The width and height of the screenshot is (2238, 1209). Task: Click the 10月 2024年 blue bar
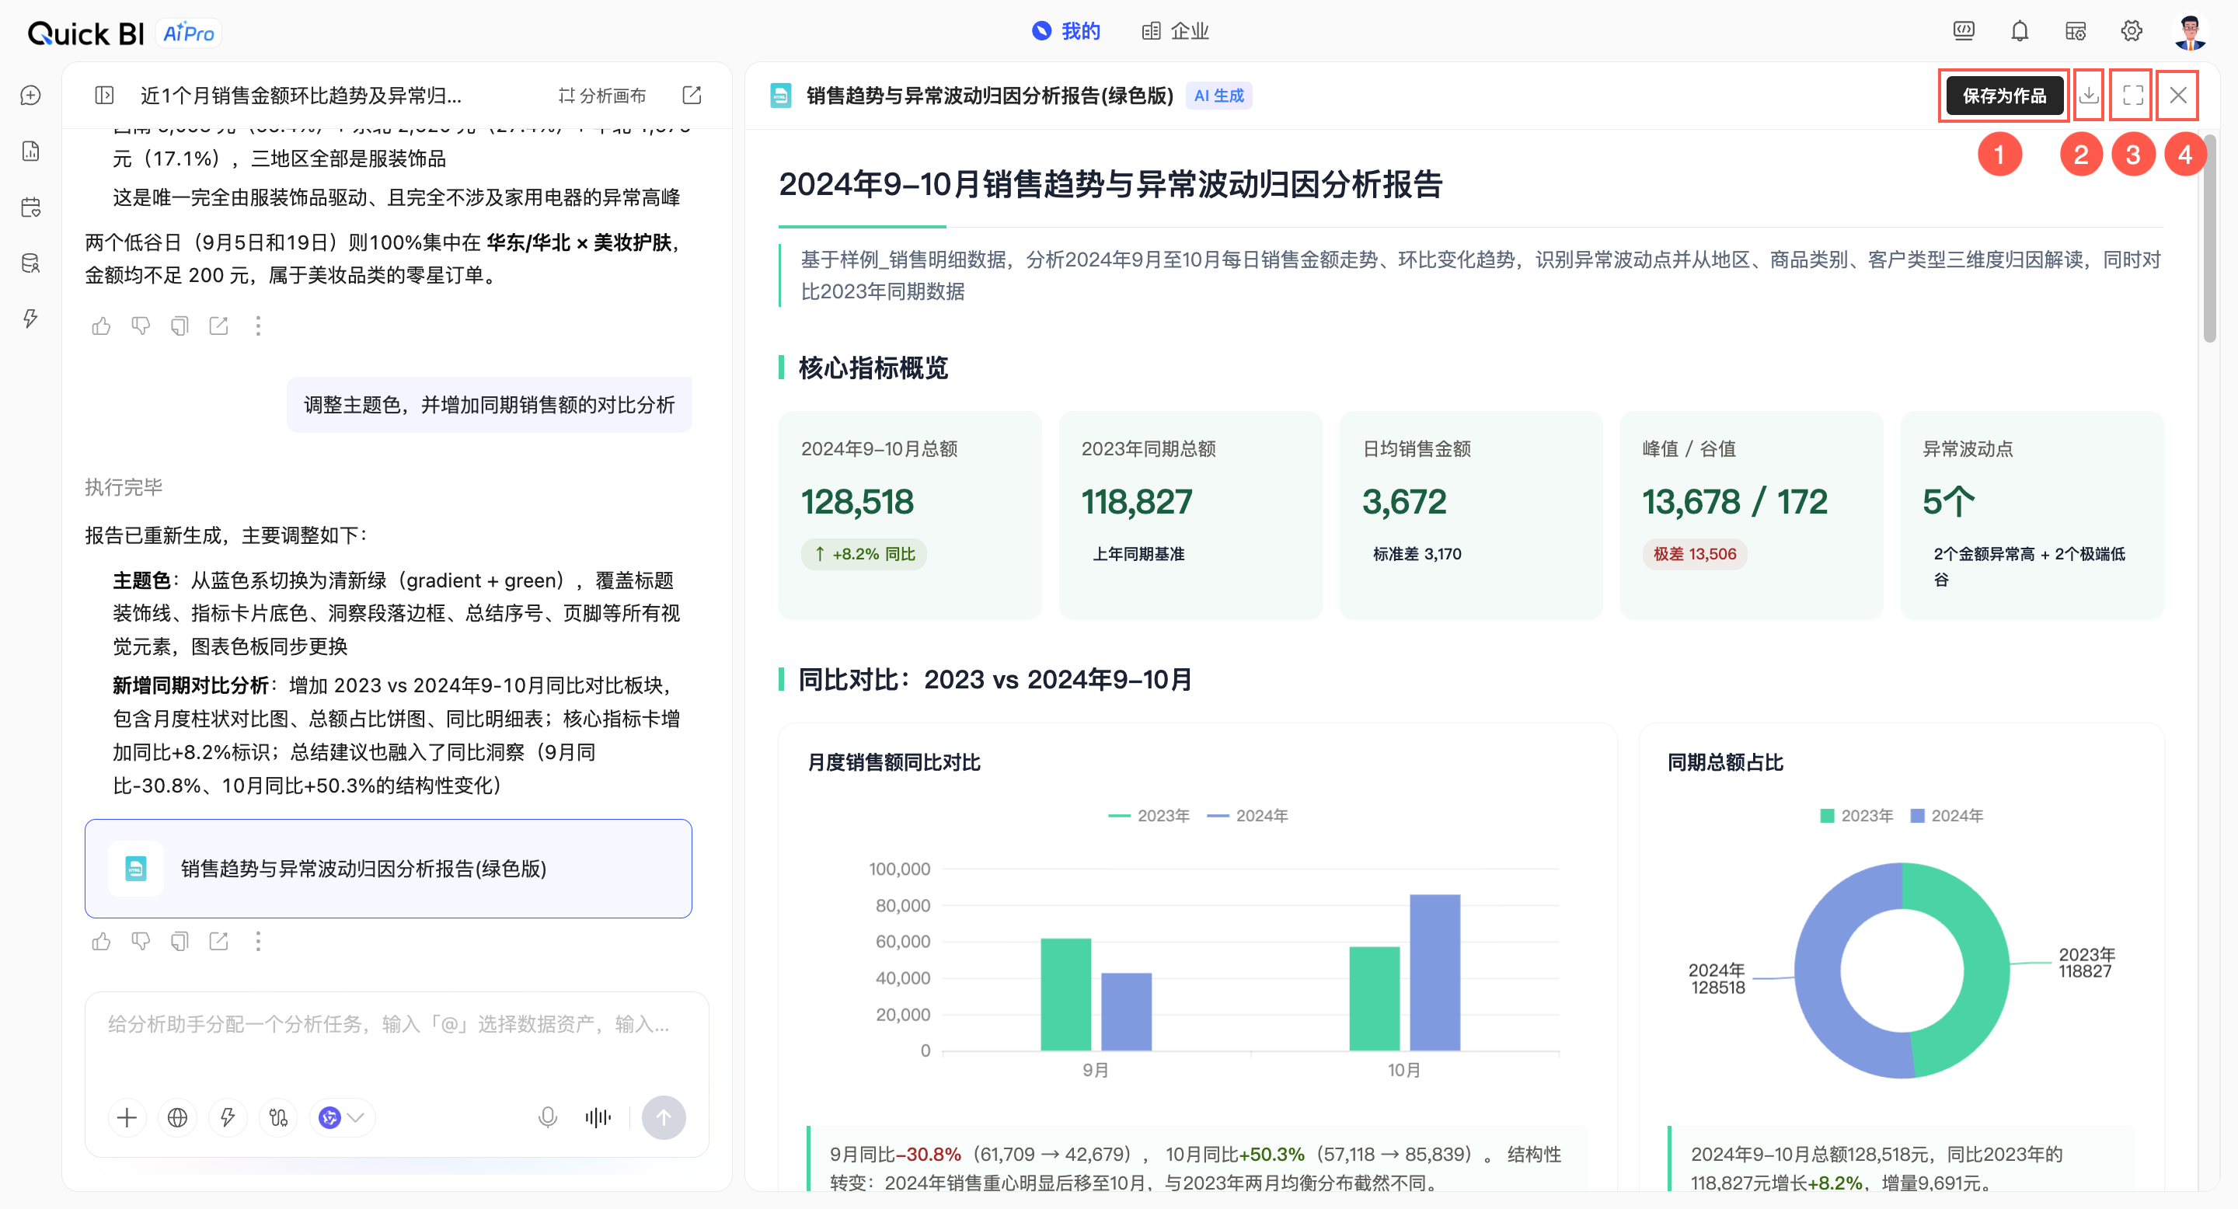pos(1434,973)
